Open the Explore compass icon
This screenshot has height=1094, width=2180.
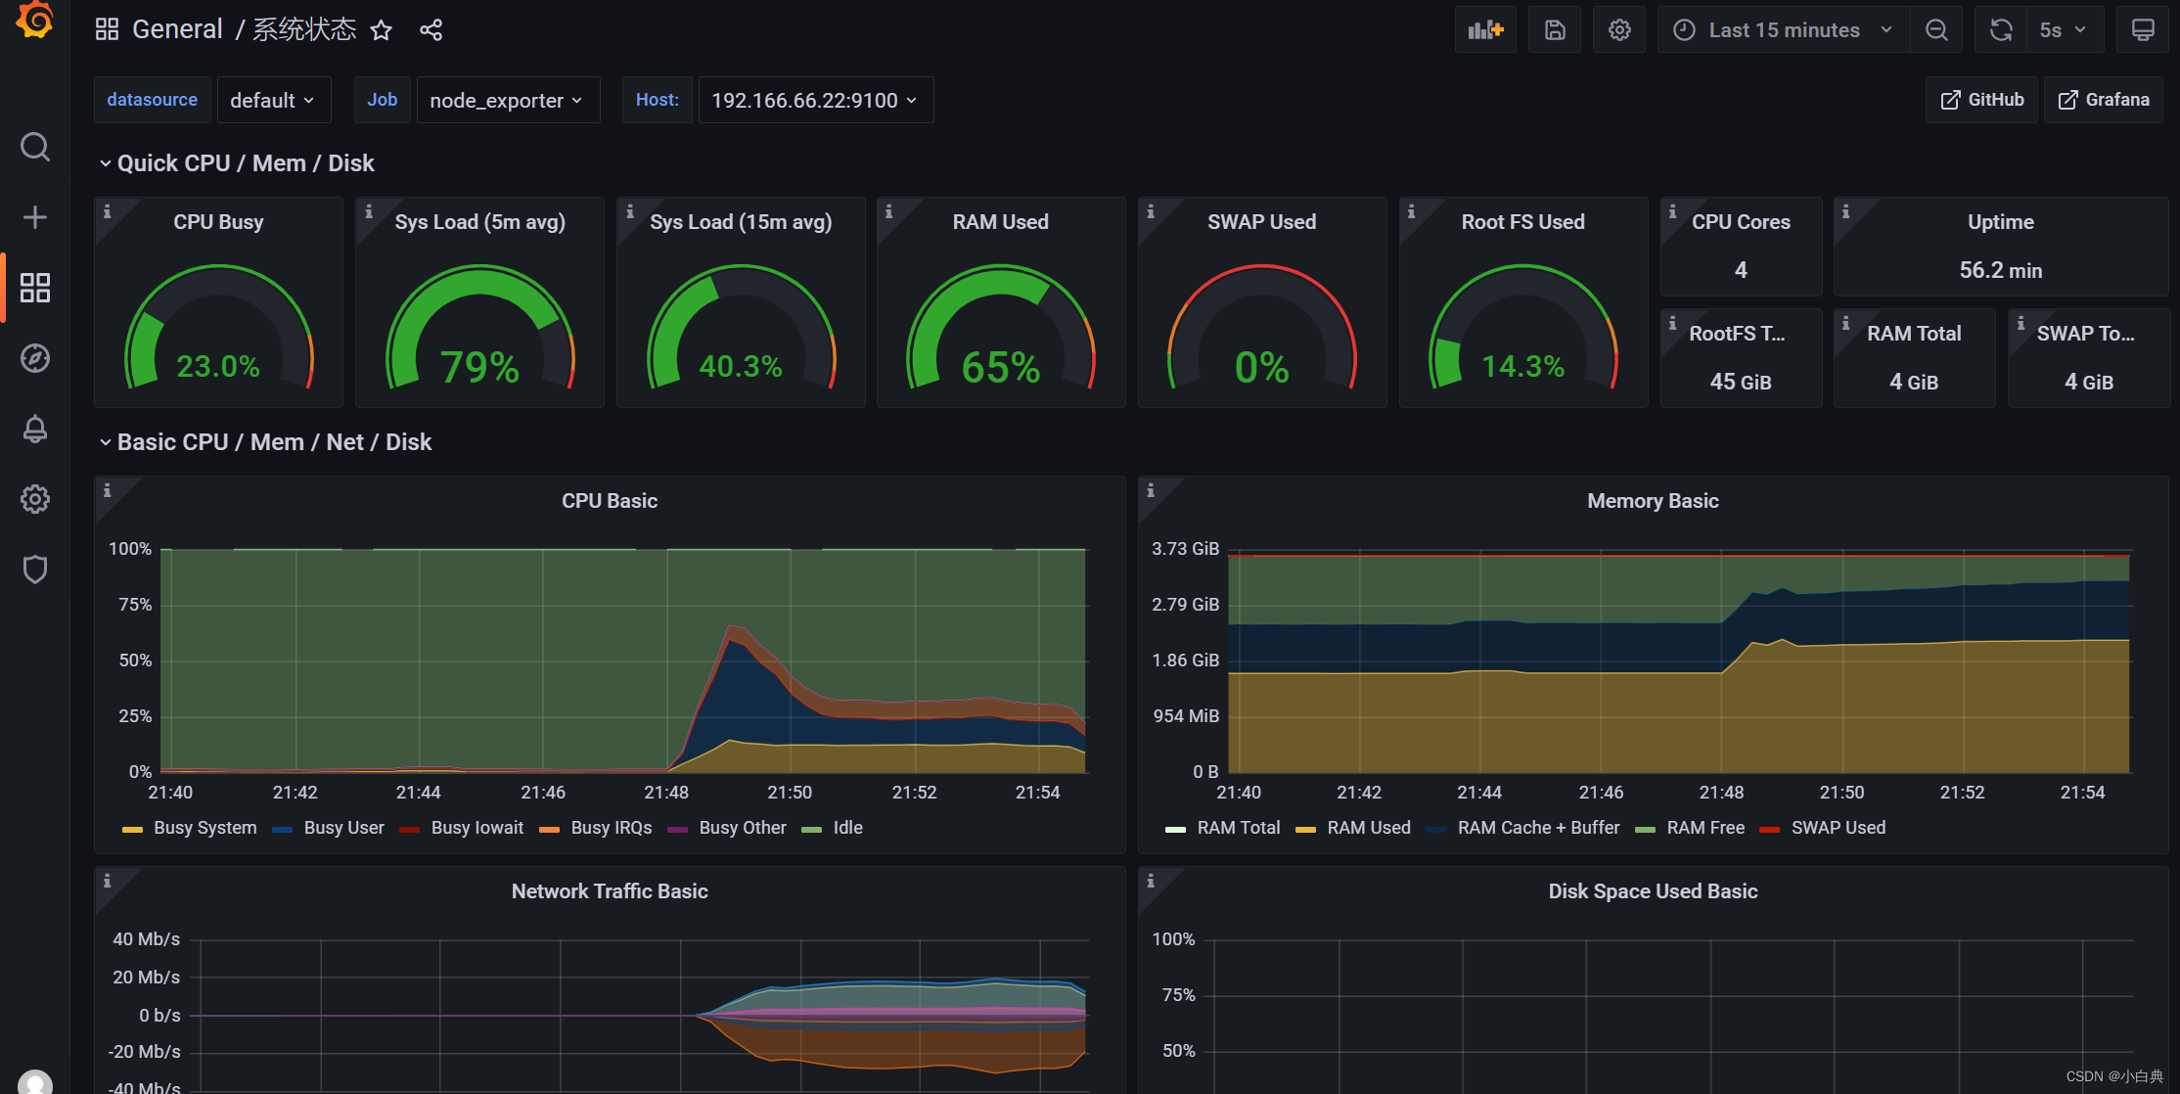coord(35,358)
